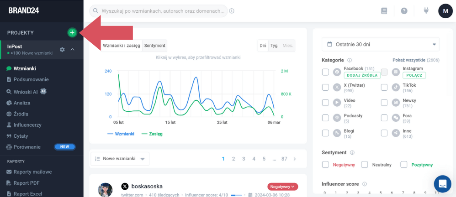Collapse the InPost project chevron
Viewport: 456px width, 197px height.
click(73, 50)
